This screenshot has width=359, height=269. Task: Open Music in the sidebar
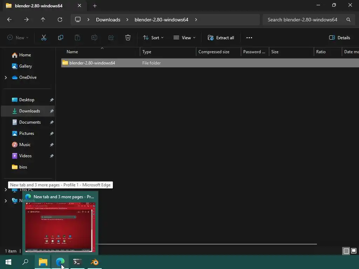click(x=25, y=145)
